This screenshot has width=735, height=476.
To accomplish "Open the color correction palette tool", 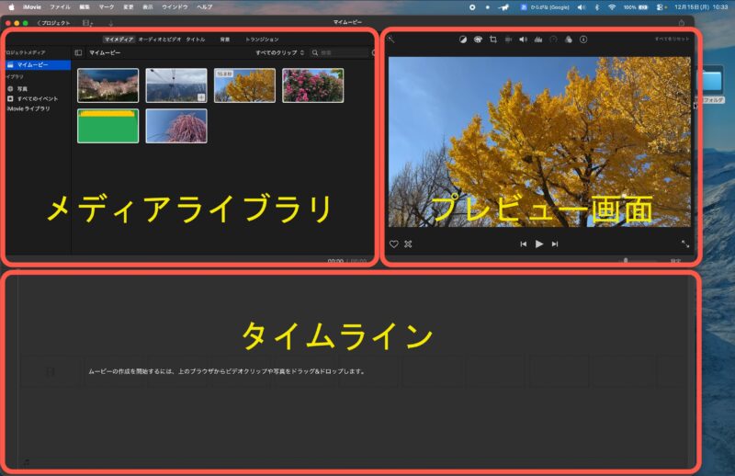I will 478,40.
